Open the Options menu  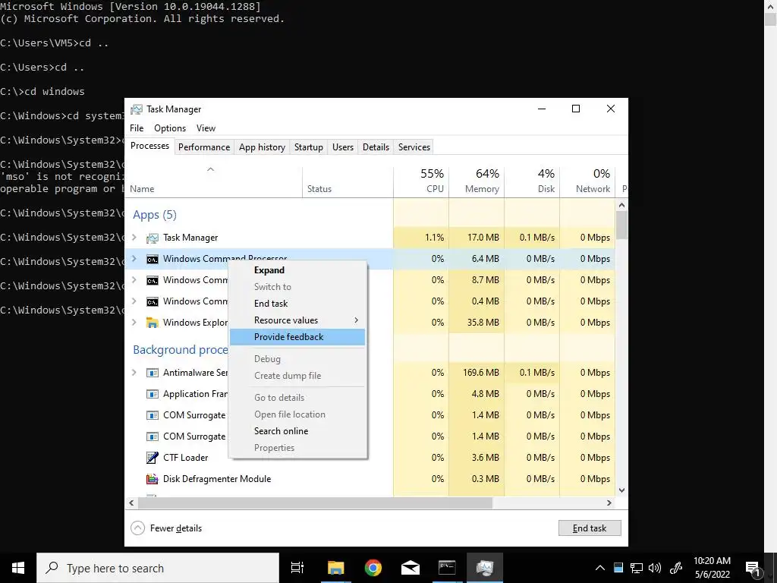pyautogui.click(x=170, y=128)
